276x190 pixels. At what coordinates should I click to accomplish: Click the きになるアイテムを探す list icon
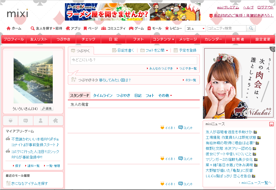(x=8, y=183)
